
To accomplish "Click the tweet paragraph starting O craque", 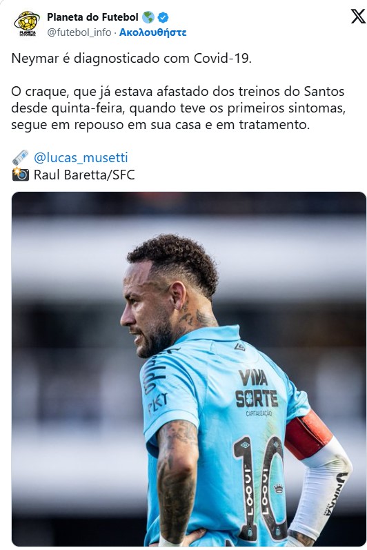I will (179, 108).
